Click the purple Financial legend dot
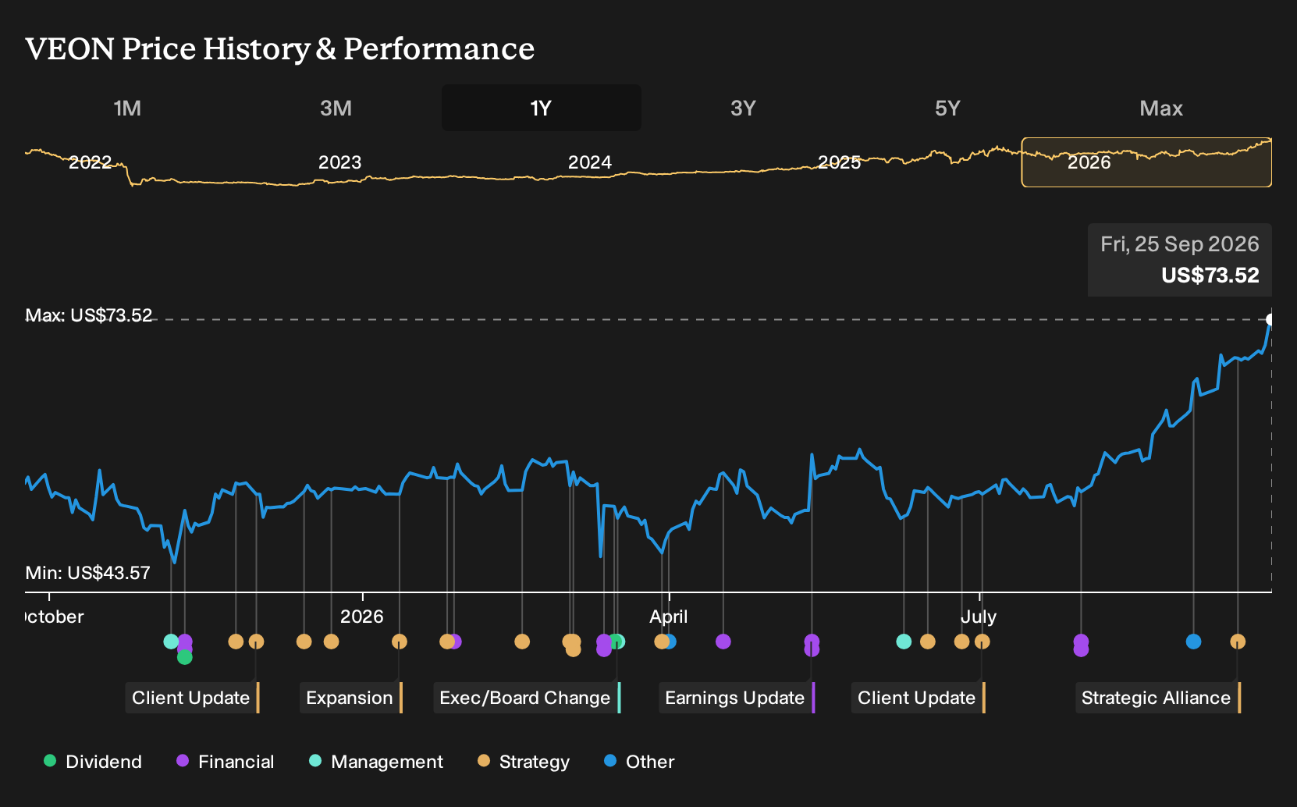 pos(183,760)
